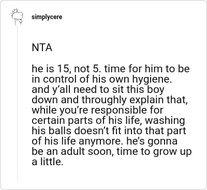Click the line "of his life anymore. he's gonna"

[105, 141]
